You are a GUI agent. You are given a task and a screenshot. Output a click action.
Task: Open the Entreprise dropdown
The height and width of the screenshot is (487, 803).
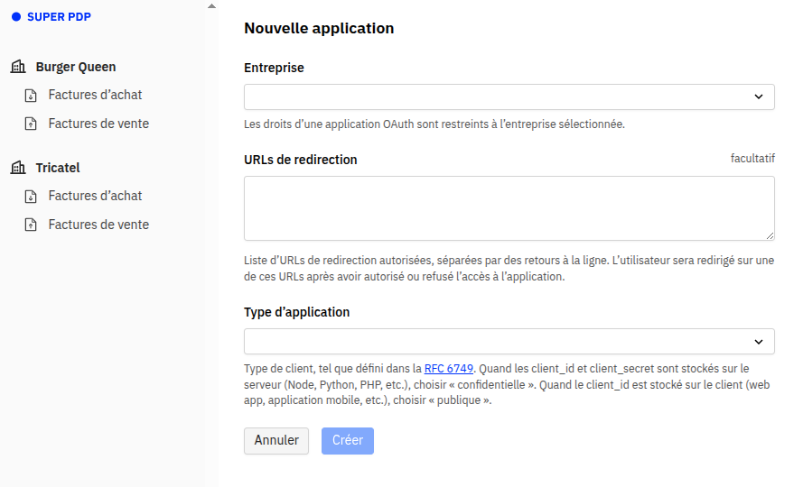[x=509, y=96]
